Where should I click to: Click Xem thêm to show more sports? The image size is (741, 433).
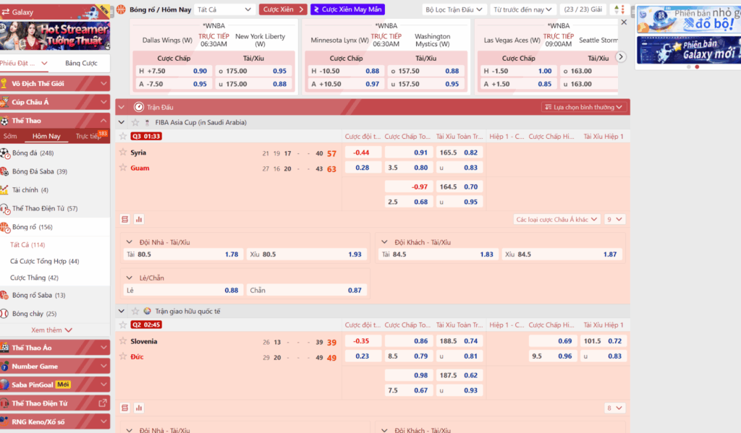(51, 330)
